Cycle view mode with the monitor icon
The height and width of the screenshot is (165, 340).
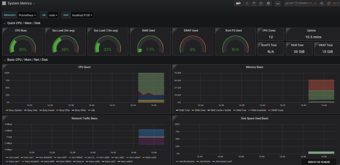coord(277,3)
